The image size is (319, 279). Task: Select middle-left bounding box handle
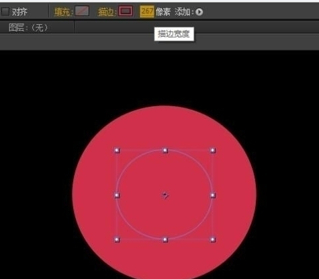point(117,196)
